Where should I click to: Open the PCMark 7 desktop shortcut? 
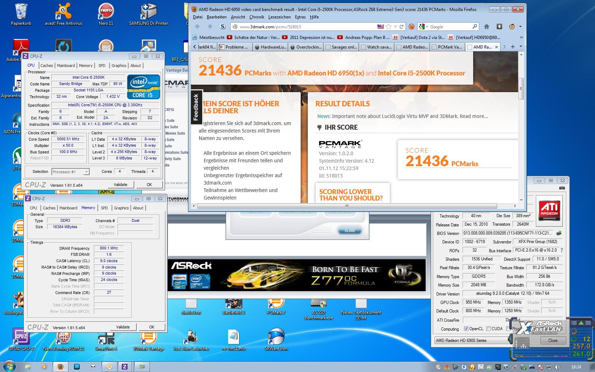coord(276,307)
